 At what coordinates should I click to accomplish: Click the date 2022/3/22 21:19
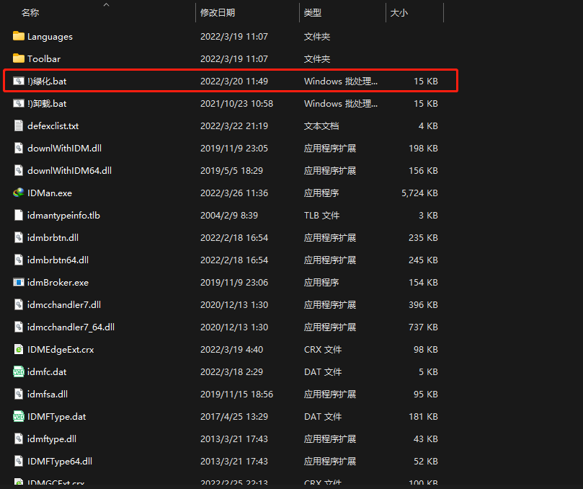(x=234, y=125)
